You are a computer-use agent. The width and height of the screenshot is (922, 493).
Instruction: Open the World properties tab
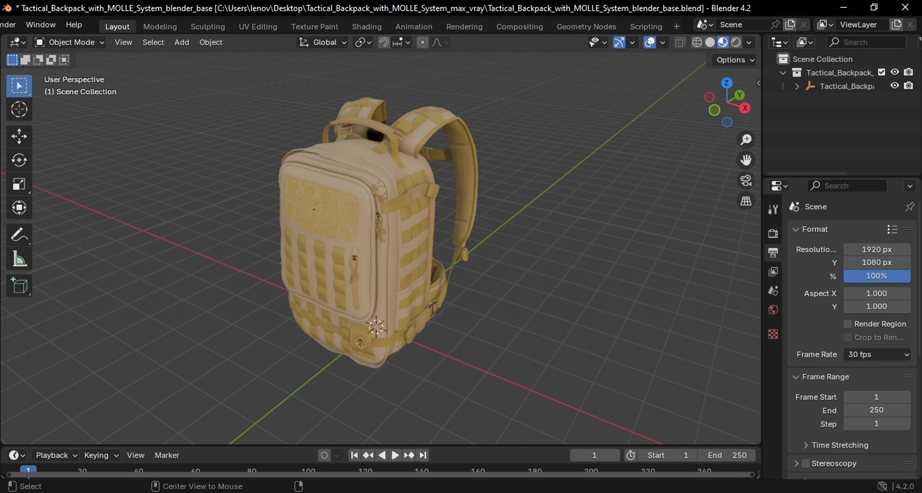pos(773,310)
